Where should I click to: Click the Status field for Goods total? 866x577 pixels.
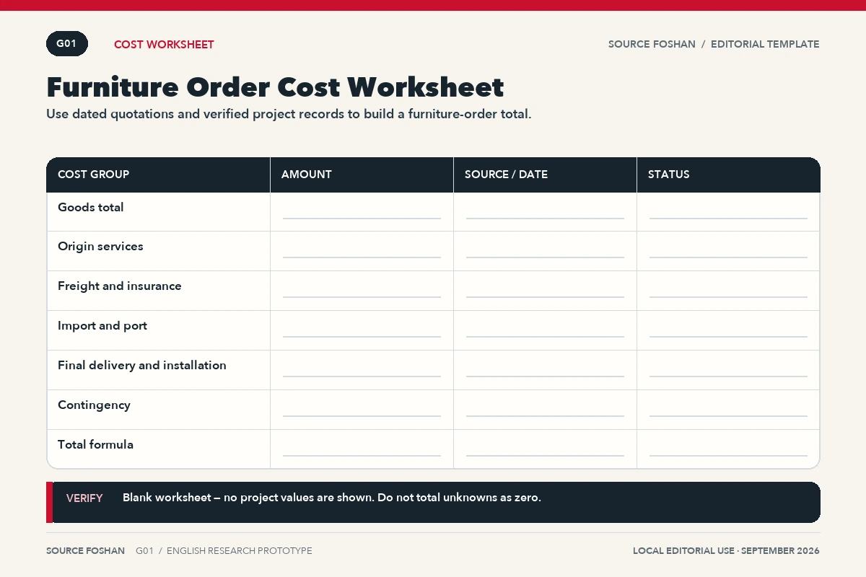[x=728, y=211]
